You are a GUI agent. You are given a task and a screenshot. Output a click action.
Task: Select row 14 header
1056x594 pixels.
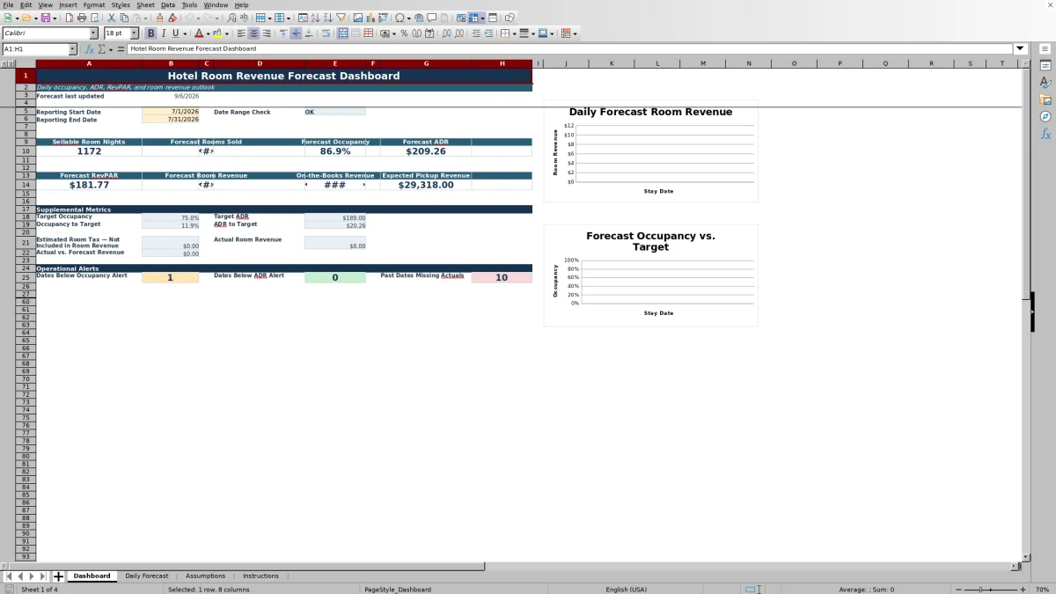26,185
